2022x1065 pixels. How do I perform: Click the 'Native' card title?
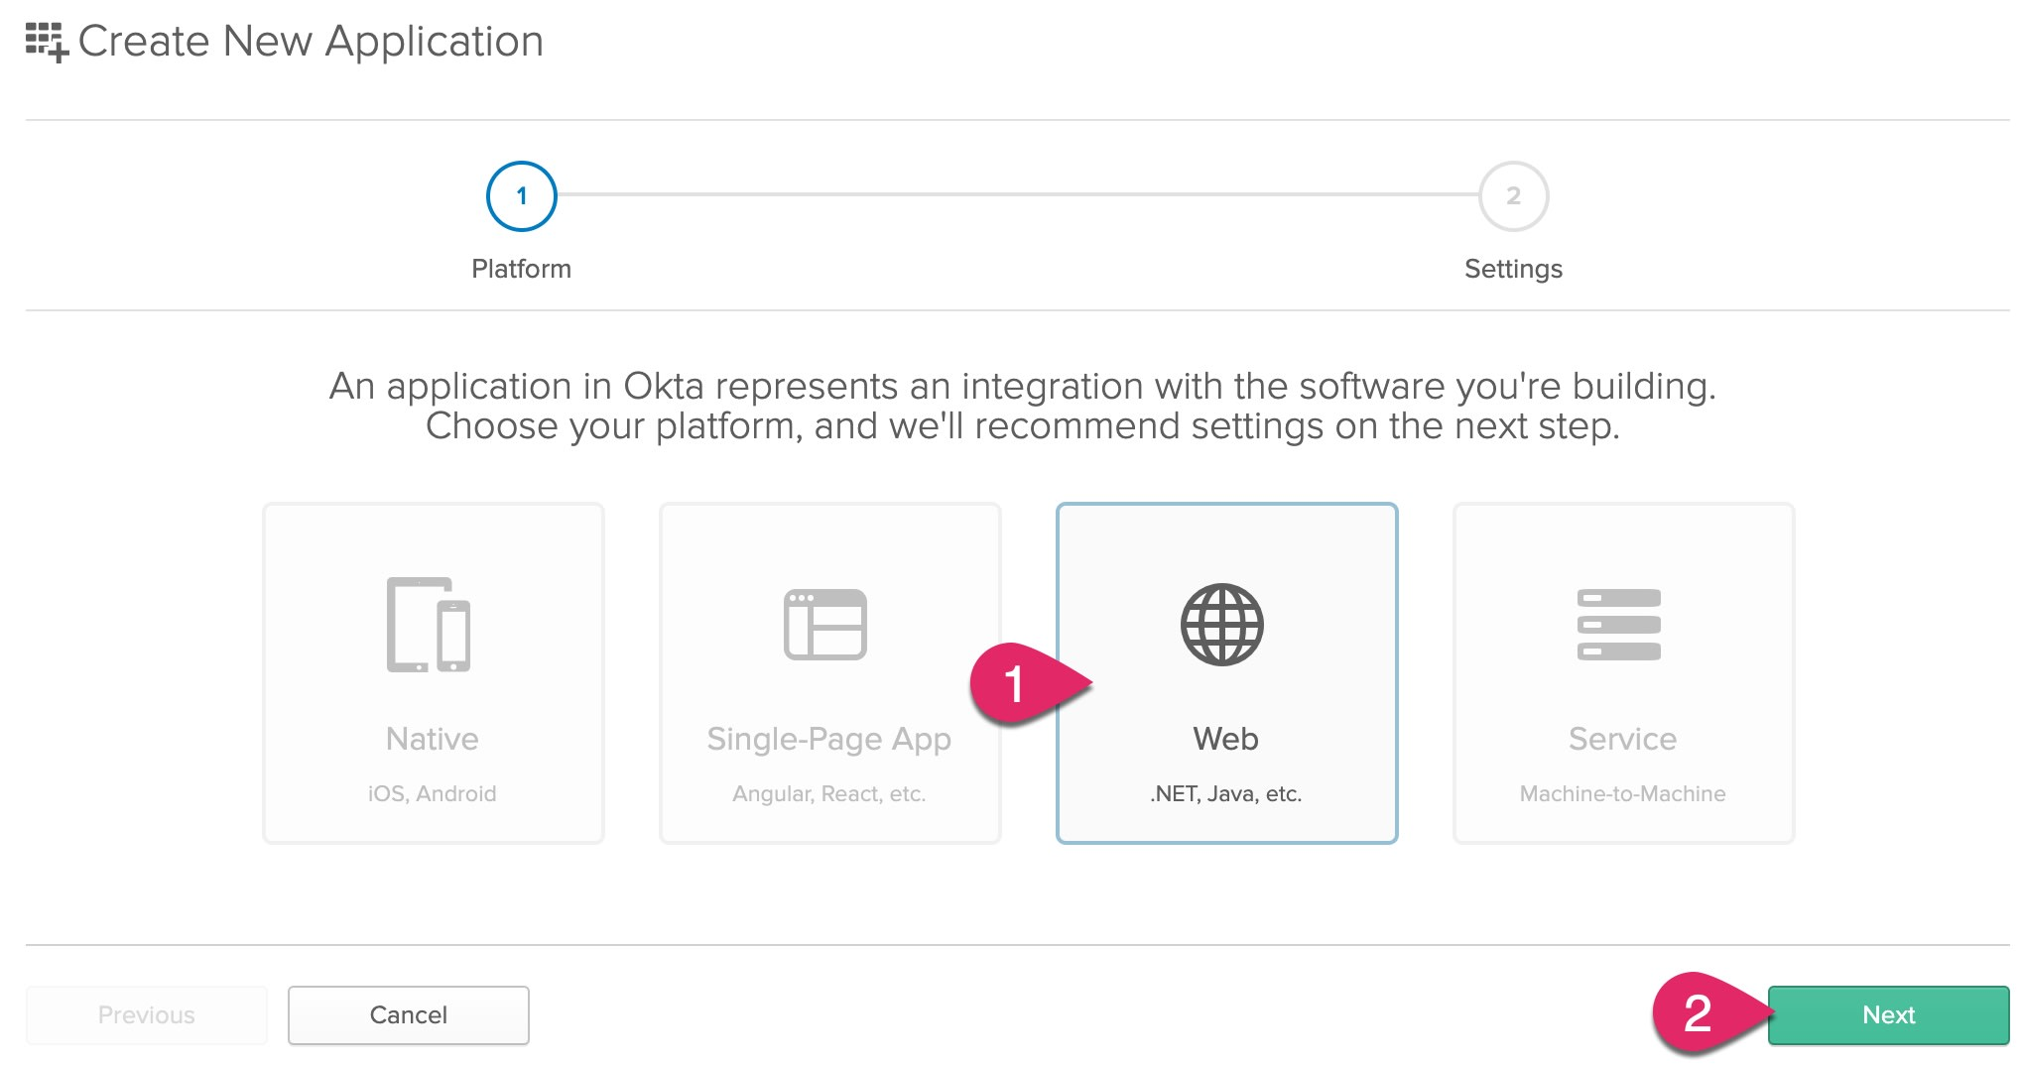point(433,739)
